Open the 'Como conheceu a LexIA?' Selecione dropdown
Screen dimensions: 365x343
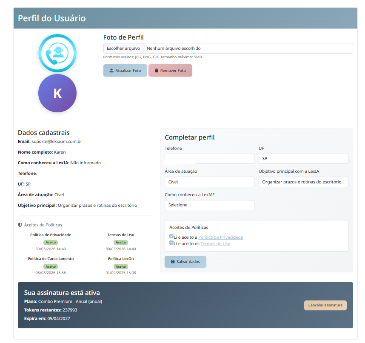(x=209, y=205)
